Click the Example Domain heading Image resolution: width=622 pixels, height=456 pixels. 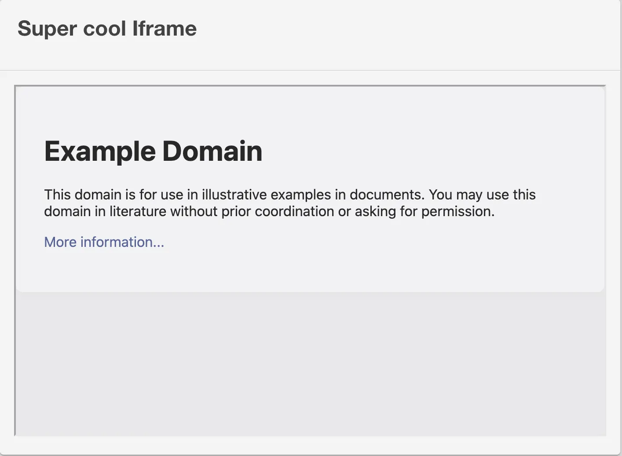click(153, 151)
